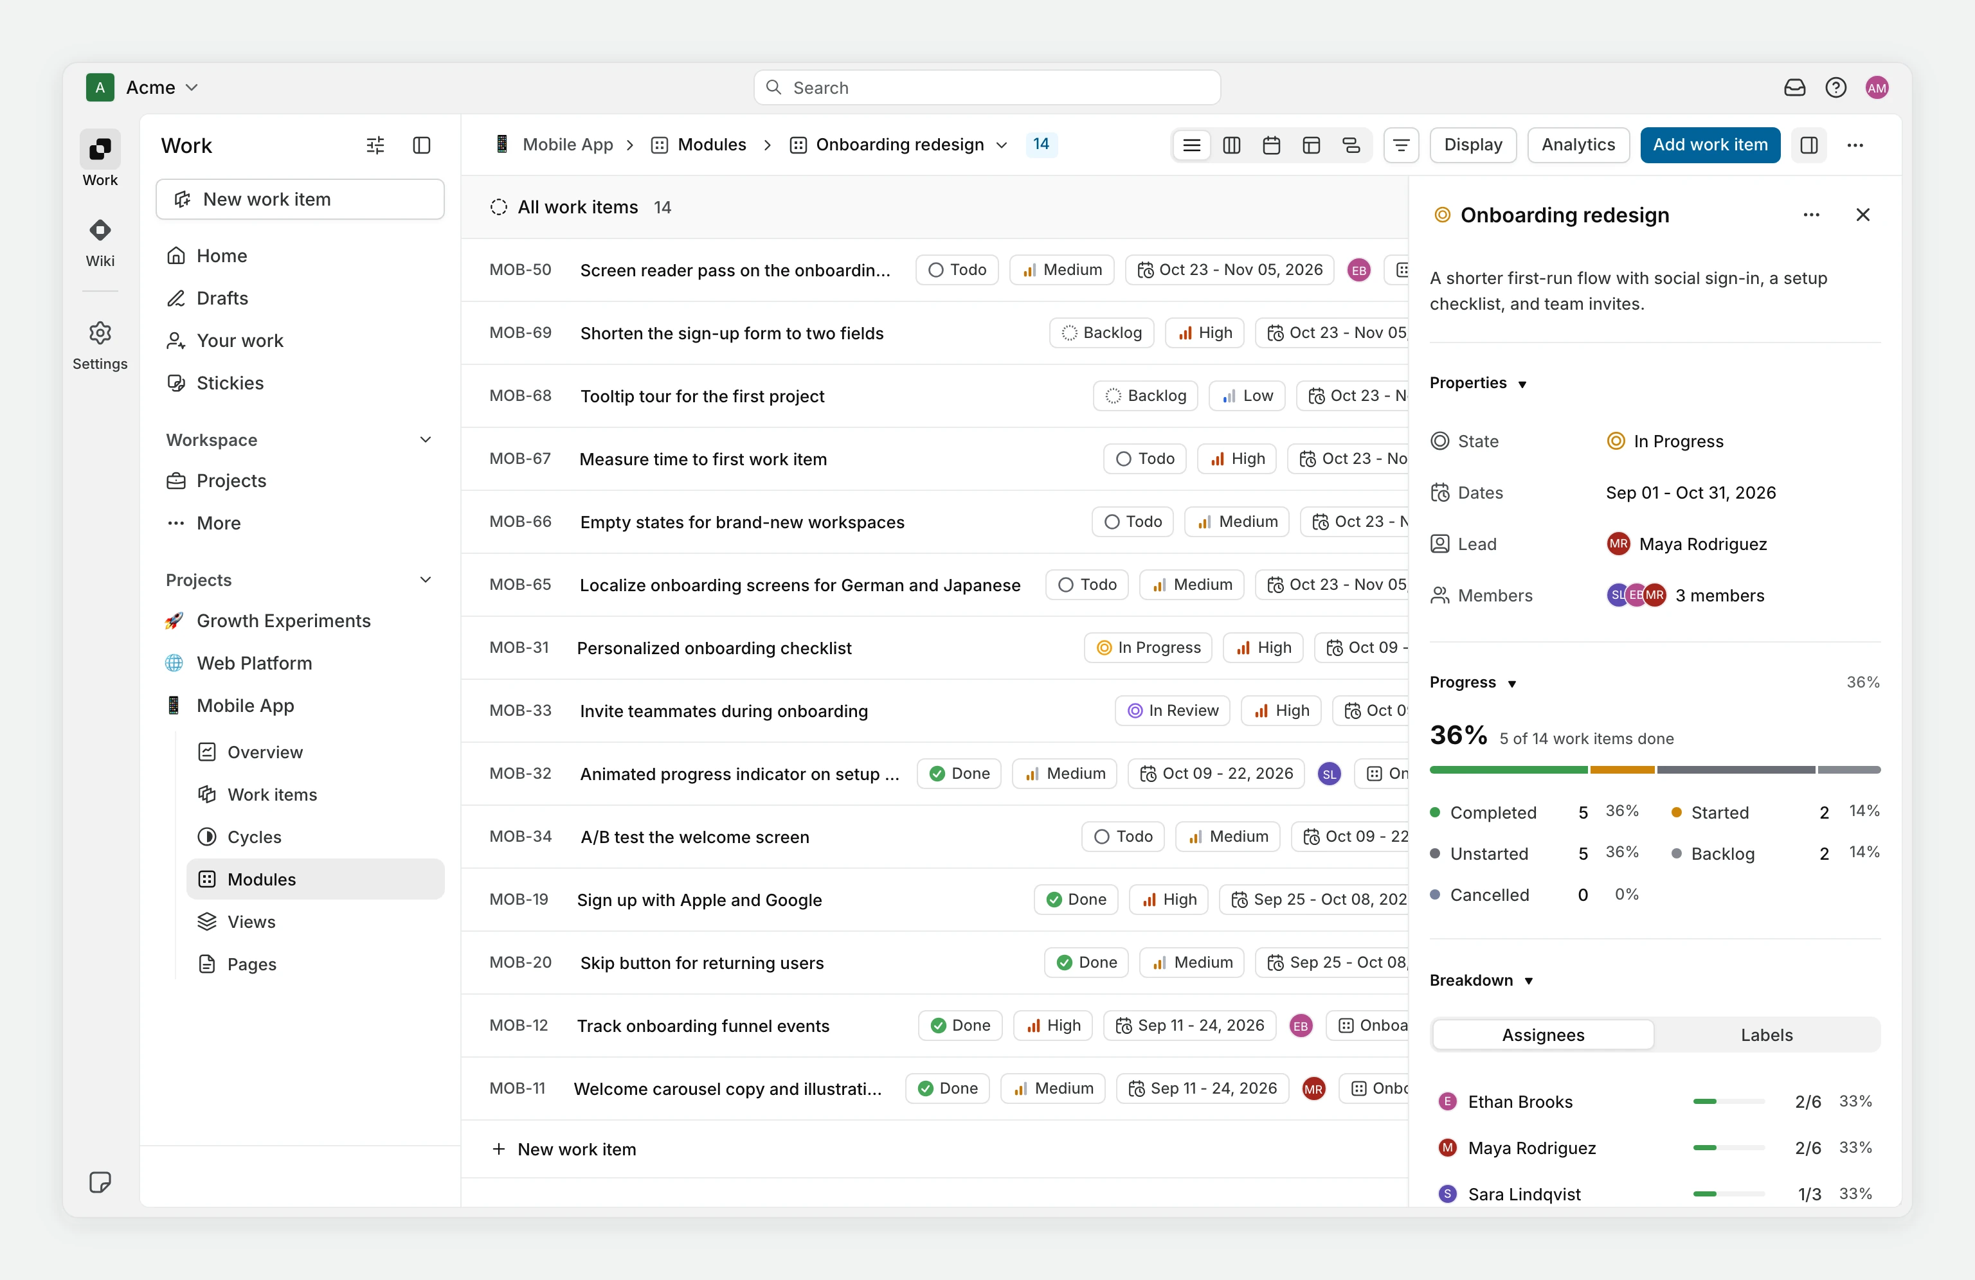1975x1280 pixels.
Task: Open Views under Mobile App
Action: coord(315,921)
